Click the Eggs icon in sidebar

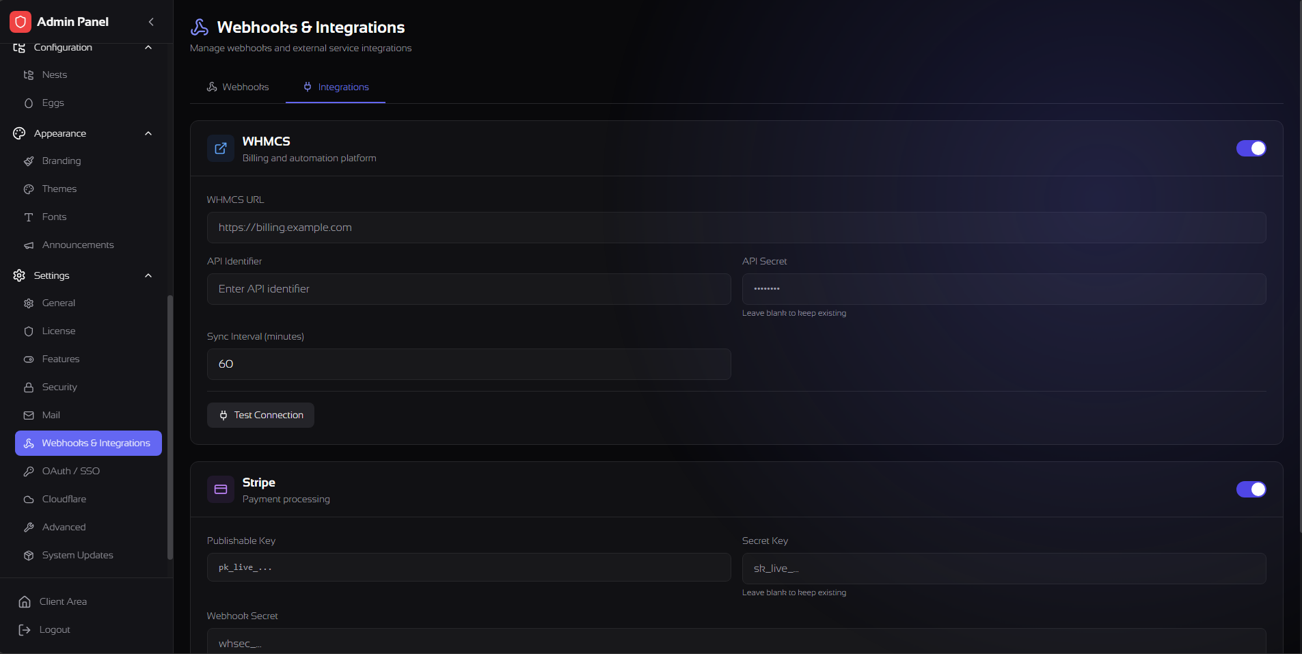[29, 103]
